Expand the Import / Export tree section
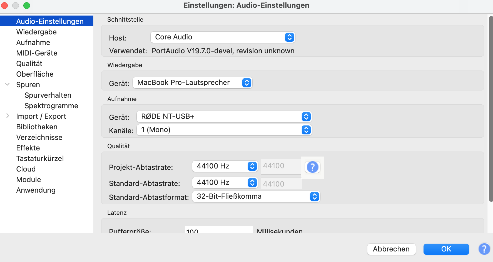The height and width of the screenshot is (262, 493). 8,116
